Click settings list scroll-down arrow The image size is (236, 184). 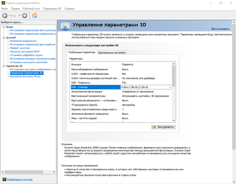click(174, 120)
